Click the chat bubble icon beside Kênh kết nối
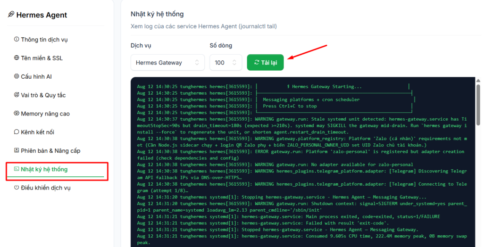Image resolution: width=483 pixels, height=247 pixels. coord(17,132)
